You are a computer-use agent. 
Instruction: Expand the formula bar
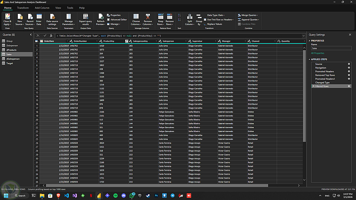coord(303,36)
